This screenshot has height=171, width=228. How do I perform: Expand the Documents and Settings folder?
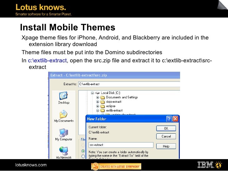(98, 97)
